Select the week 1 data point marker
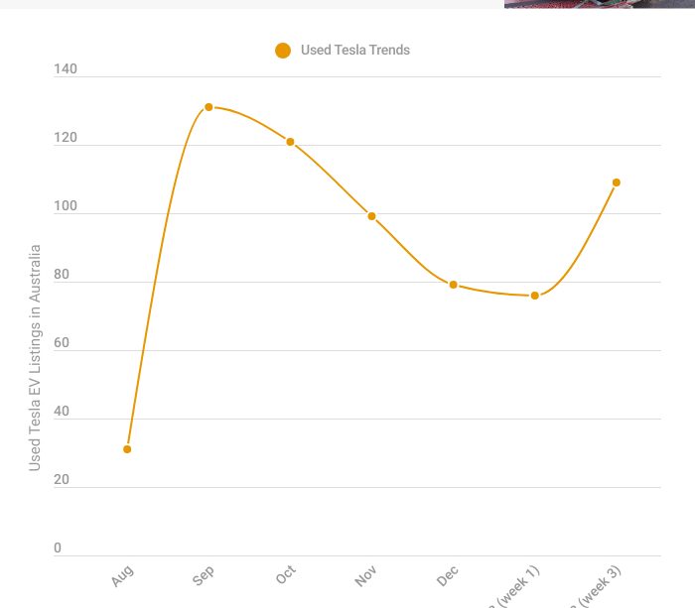This screenshot has height=608, width=695. (534, 296)
